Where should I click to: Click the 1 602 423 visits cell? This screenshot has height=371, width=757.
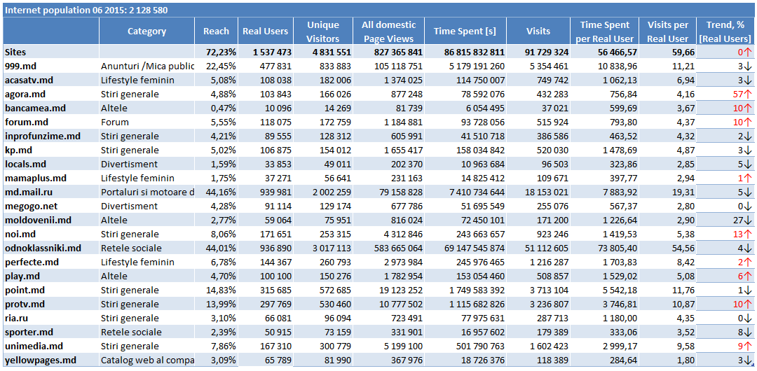[538, 346]
